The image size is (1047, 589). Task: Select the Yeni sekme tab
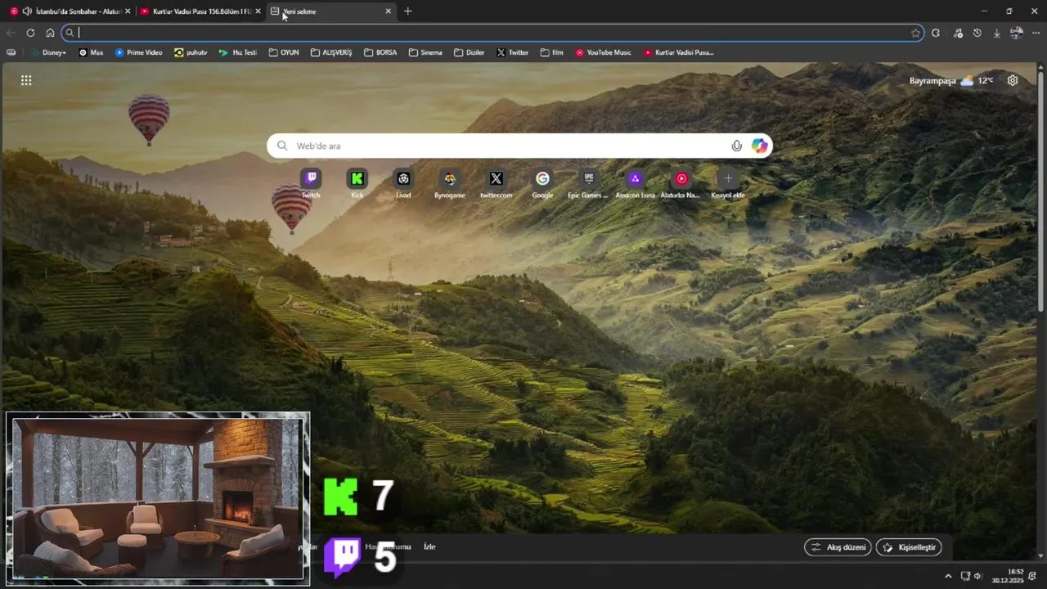pos(330,11)
